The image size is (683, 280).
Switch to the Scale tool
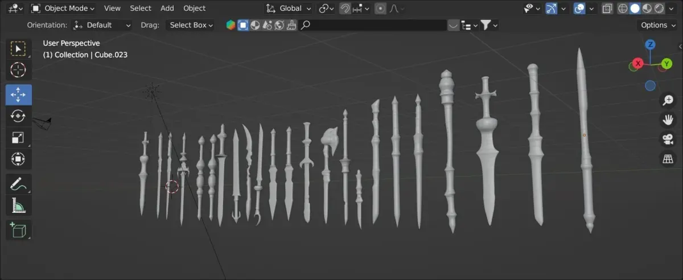[x=18, y=138]
